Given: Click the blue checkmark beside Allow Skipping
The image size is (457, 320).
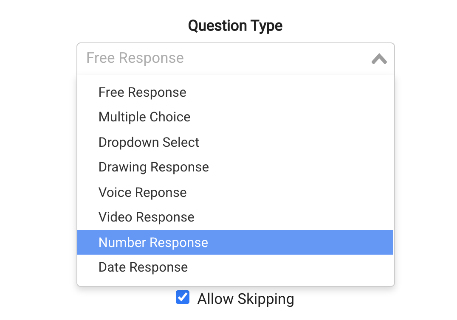Looking at the screenshot, I should [183, 298].
